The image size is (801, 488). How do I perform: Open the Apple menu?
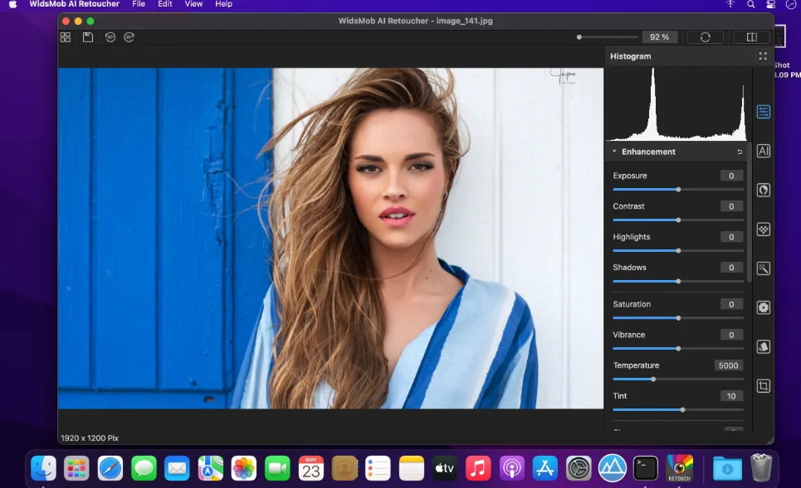pos(12,4)
